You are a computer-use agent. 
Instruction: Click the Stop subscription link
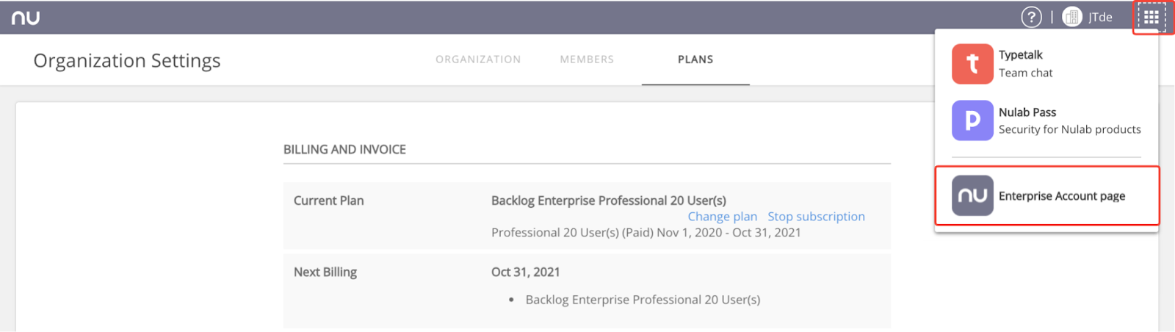point(816,217)
